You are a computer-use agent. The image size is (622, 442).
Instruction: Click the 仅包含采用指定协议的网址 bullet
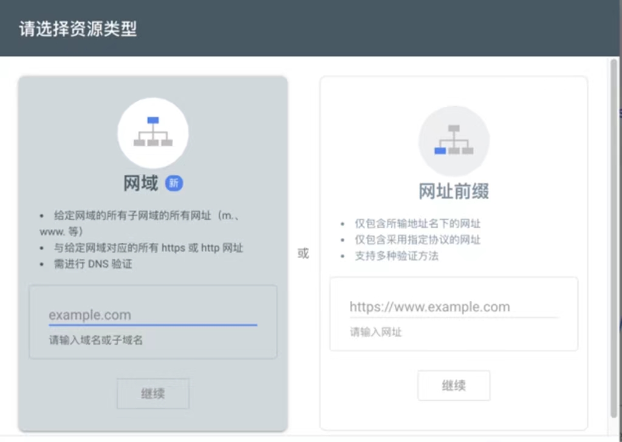418,240
